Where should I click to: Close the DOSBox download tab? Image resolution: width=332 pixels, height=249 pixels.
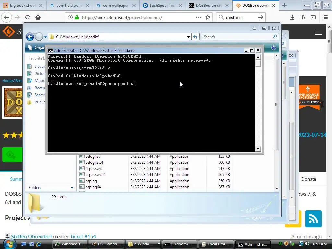(x=273, y=6)
